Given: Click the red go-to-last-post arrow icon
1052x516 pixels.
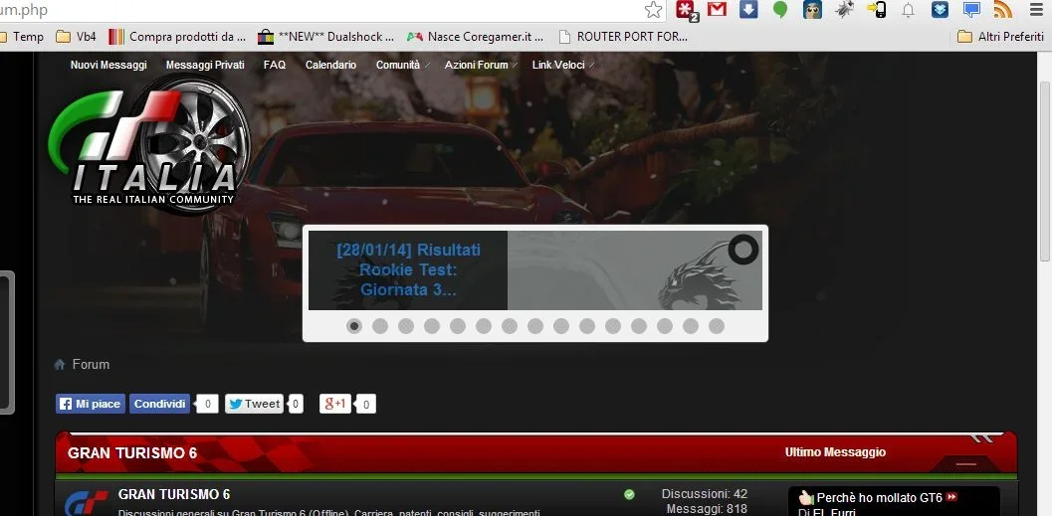Looking at the screenshot, I should [x=951, y=497].
